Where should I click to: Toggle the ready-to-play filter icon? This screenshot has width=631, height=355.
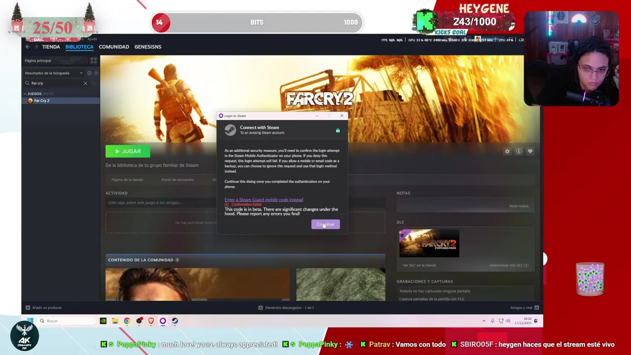(x=96, y=73)
